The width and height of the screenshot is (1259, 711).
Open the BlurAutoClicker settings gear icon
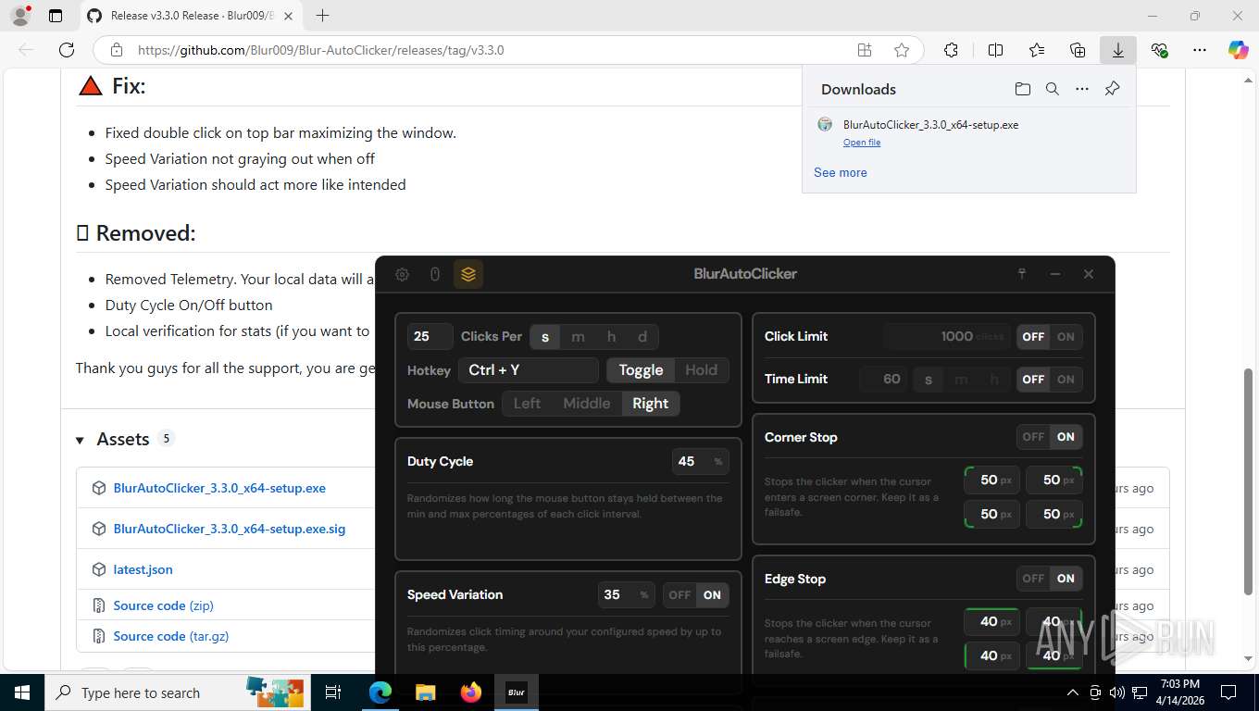click(402, 274)
